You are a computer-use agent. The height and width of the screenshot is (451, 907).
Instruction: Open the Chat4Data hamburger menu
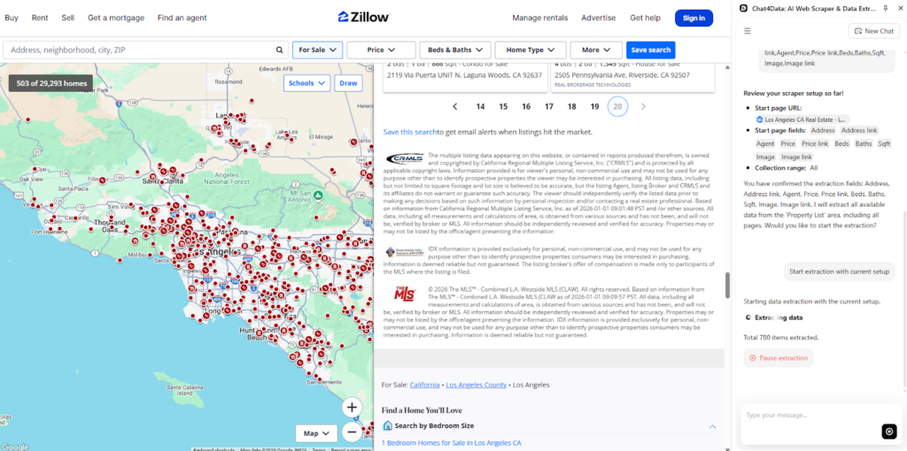[x=747, y=31]
